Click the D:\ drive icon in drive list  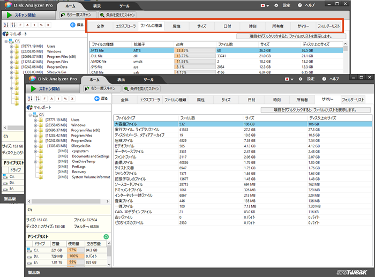click(x=29, y=257)
